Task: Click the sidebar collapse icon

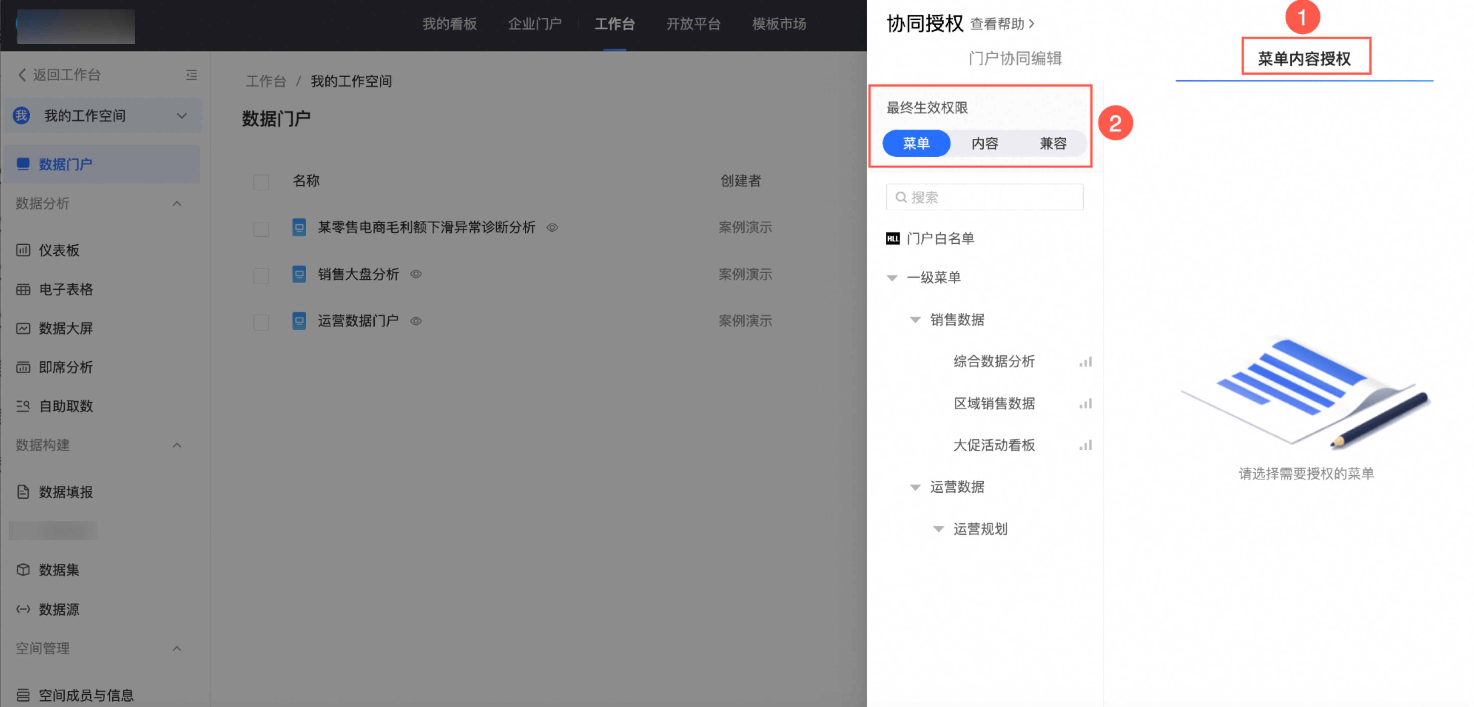Action: pyautogui.click(x=191, y=75)
